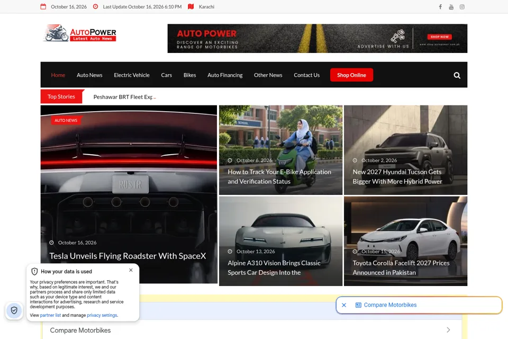This screenshot has width=508, height=339.
Task: Click the AutoPower motorbike logo
Action: [80, 33]
